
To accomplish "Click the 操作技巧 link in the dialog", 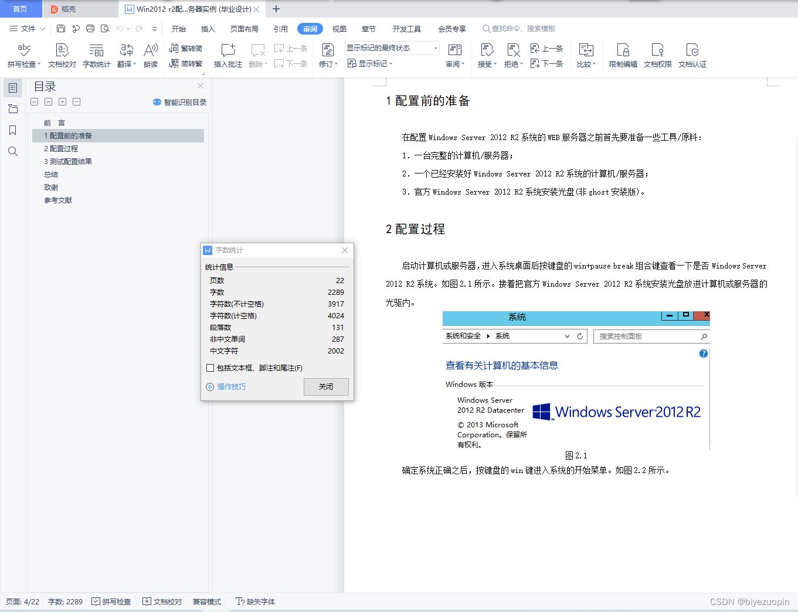I will (x=230, y=386).
